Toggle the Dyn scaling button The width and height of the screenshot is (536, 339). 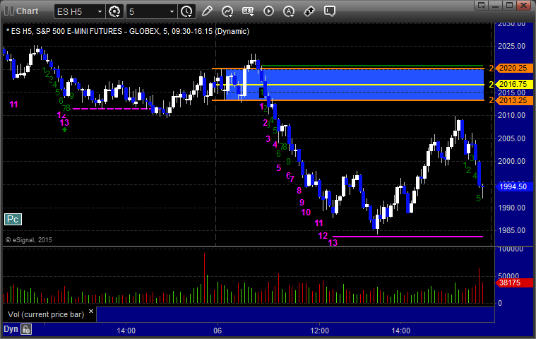[11, 329]
